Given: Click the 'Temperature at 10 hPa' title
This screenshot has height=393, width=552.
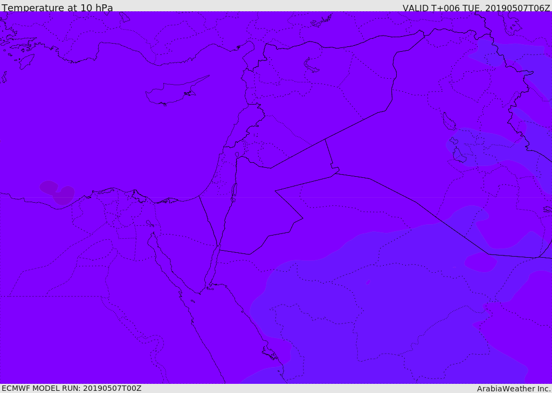Looking at the screenshot, I should click(57, 8).
